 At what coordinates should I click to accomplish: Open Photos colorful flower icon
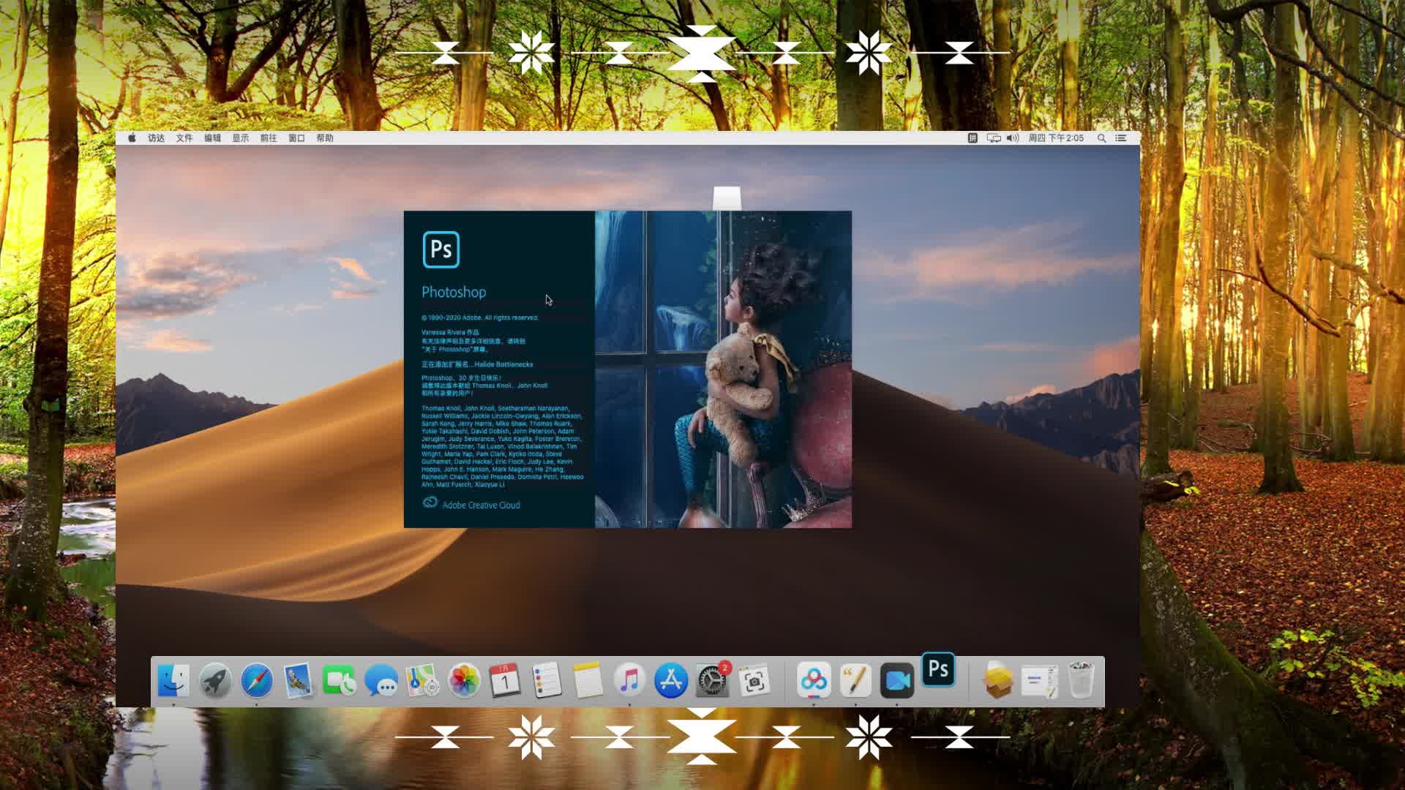464,681
